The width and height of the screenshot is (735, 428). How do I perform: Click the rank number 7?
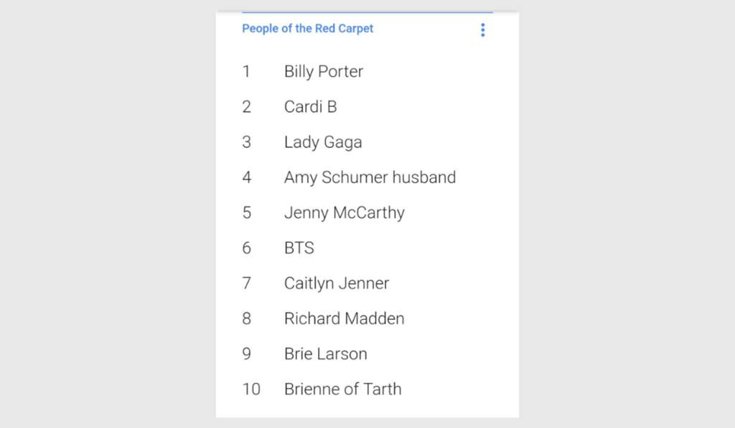[x=247, y=283]
